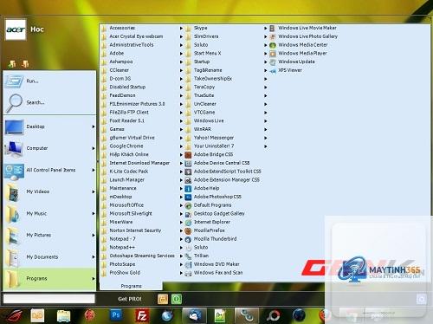
Task: Open Adobe ExtendScript Toolkit CS5
Action: click(x=223, y=172)
